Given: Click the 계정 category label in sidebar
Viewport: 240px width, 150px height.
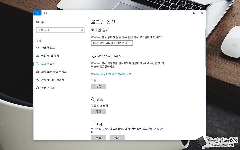Looking at the screenshot, I should coord(38,41).
